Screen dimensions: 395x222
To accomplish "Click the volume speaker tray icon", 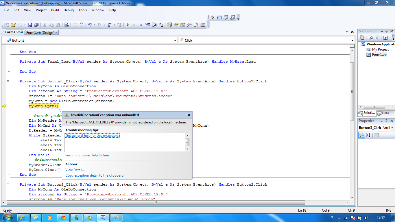I will point(367,218).
